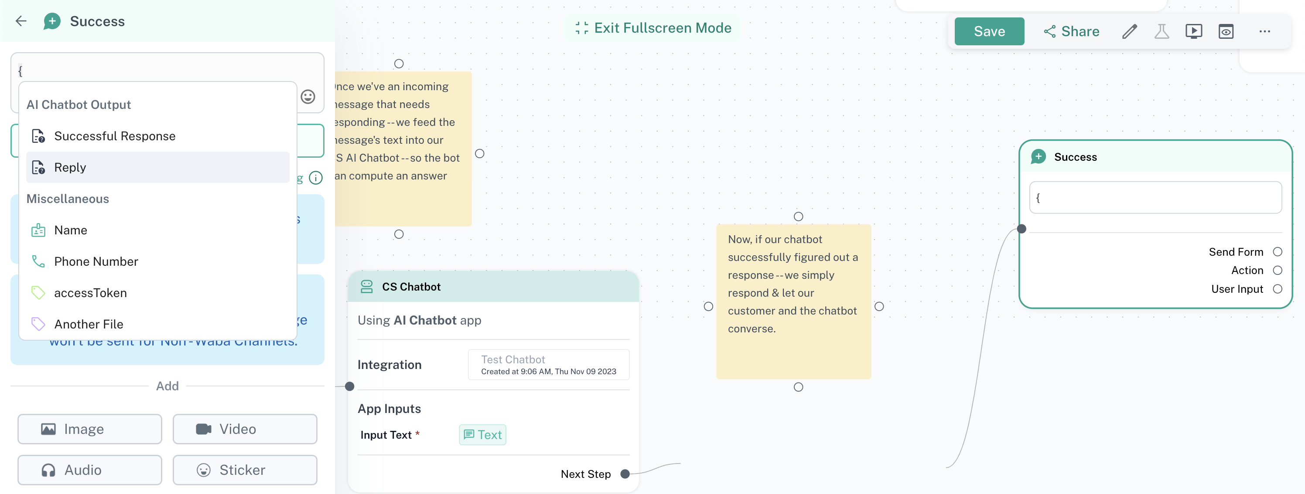This screenshot has height=494, width=1305.
Task: Select the Send Form output connector
Action: click(x=1278, y=252)
